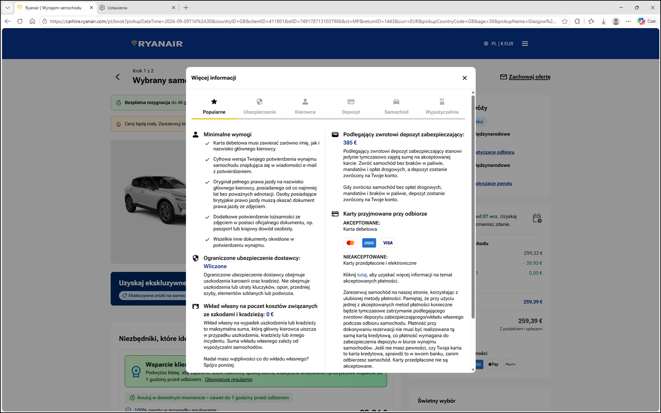Screen dimensions: 661x413
Task: Follow the 'tutaj' payment info link
Action: [362, 275]
